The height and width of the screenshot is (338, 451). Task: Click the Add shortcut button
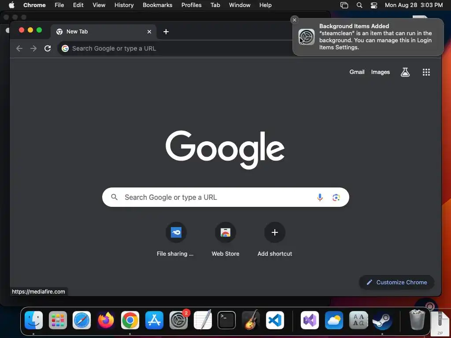(275, 239)
